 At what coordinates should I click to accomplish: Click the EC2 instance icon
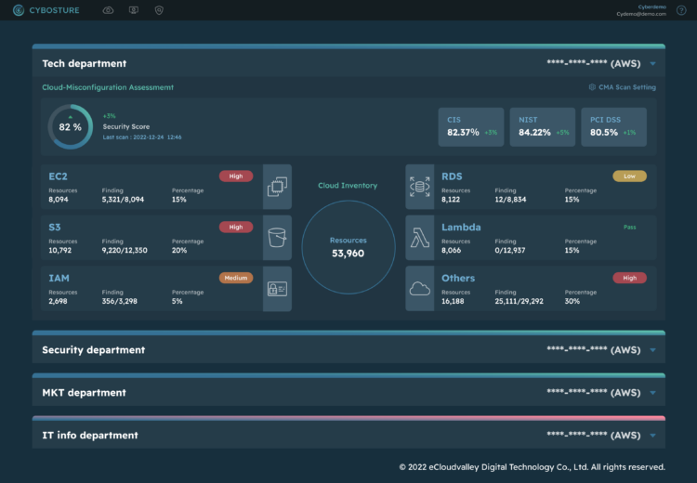[277, 187]
